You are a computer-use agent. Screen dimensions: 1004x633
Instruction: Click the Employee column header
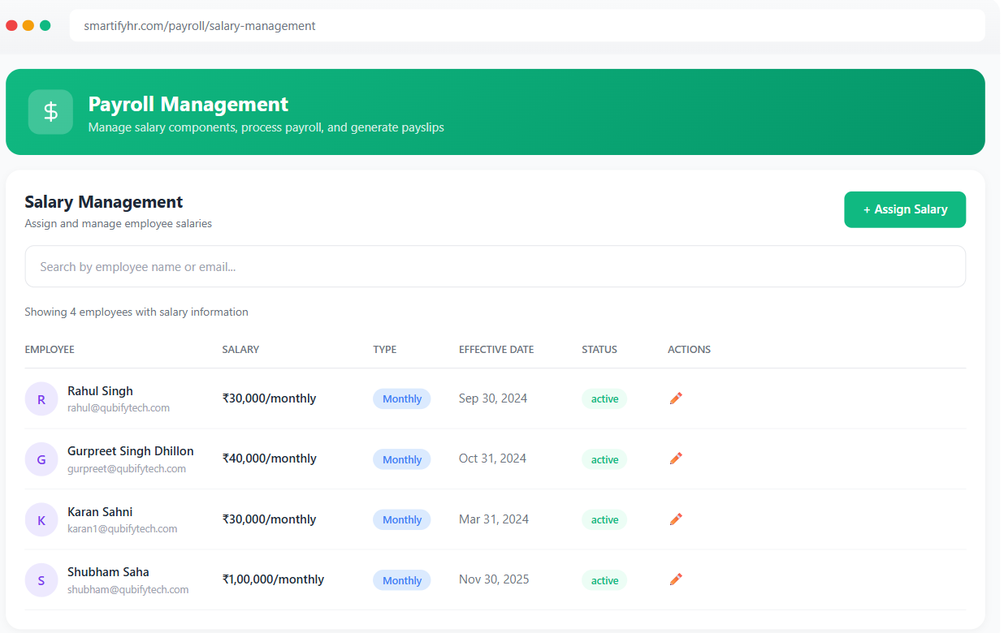coord(50,350)
